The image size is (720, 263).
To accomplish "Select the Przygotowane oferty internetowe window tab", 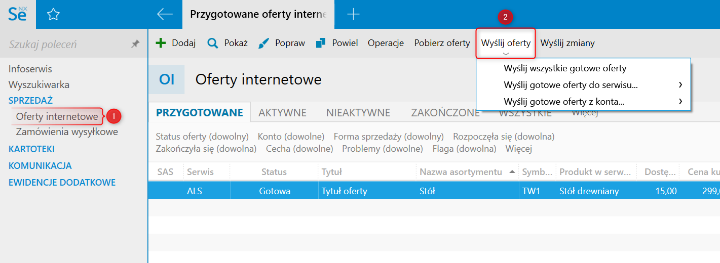I will tap(258, 14).
